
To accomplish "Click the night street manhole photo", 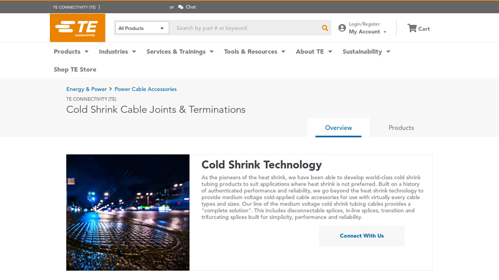I will pyautogui.click(x=128, y=212).
